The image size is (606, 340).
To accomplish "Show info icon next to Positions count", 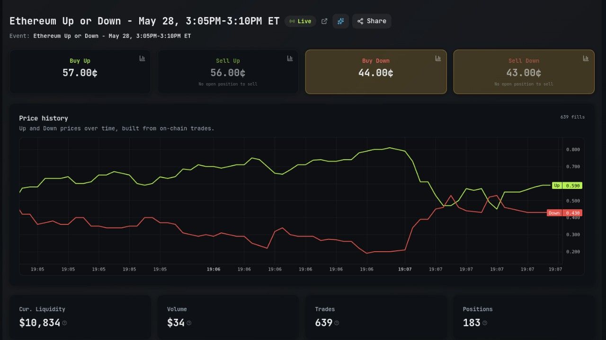I will (x=484, y=323).
